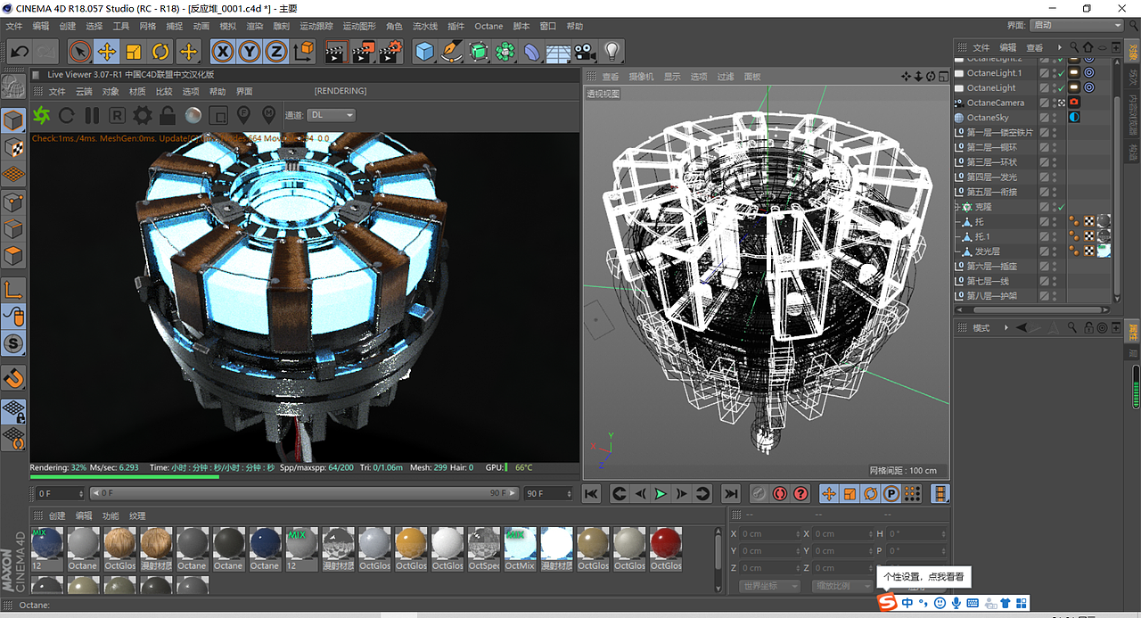Click the Floor environment grid icon

click(558, 52)
